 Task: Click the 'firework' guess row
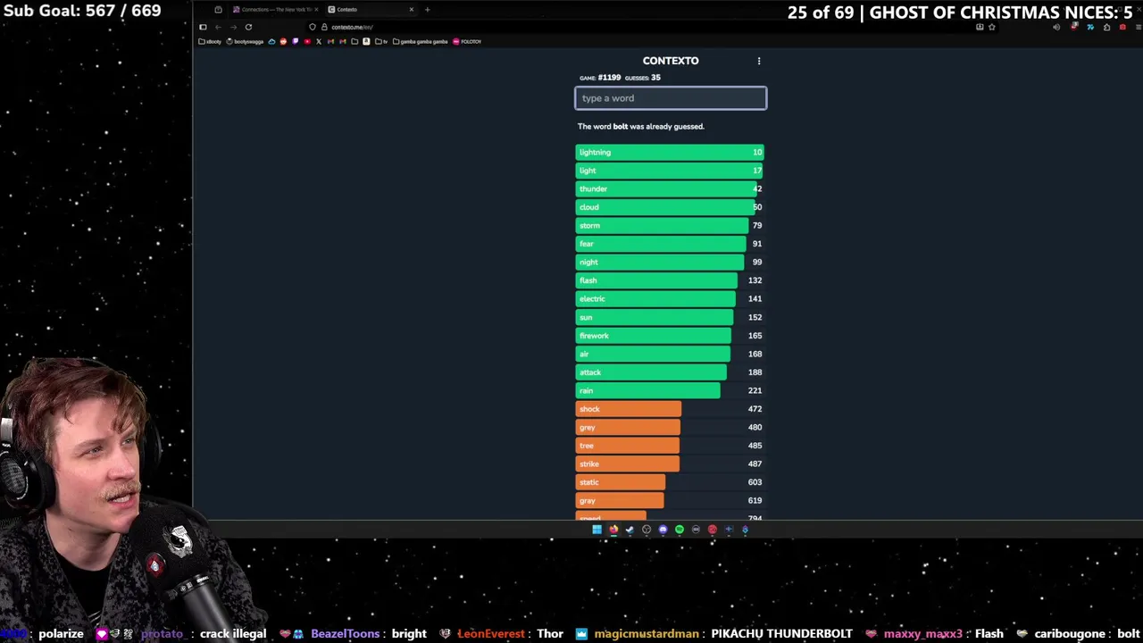(x=670, y=336)
